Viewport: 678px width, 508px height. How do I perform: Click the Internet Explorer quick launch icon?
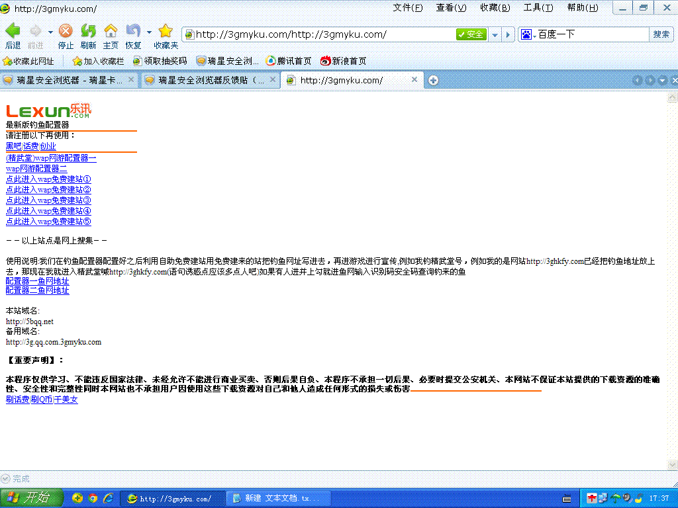coord(108,499)
